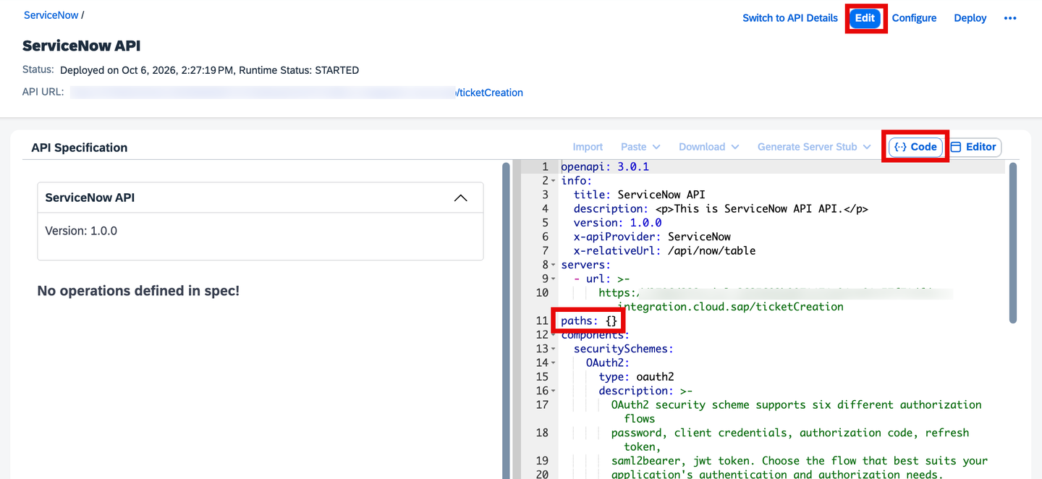Open the Generate Server Stub dropdown
This screenshot has width=1042, height=479.
click(813, 147)
